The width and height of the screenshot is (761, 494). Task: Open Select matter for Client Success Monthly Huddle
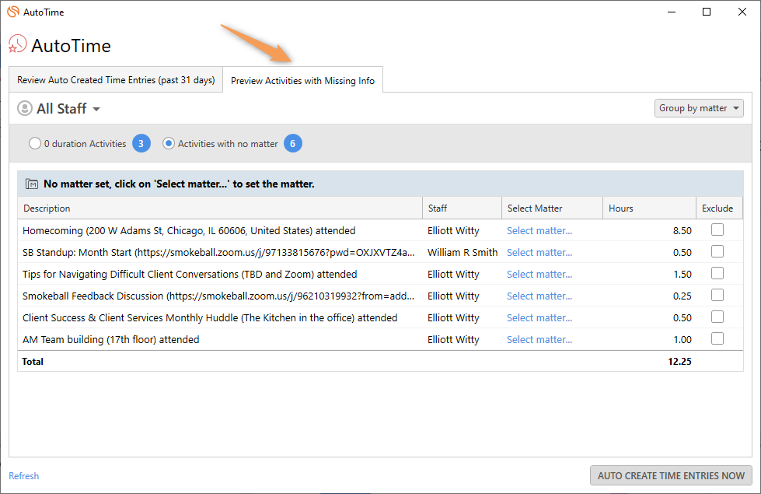pyautogui.click(x=539, y=318)
